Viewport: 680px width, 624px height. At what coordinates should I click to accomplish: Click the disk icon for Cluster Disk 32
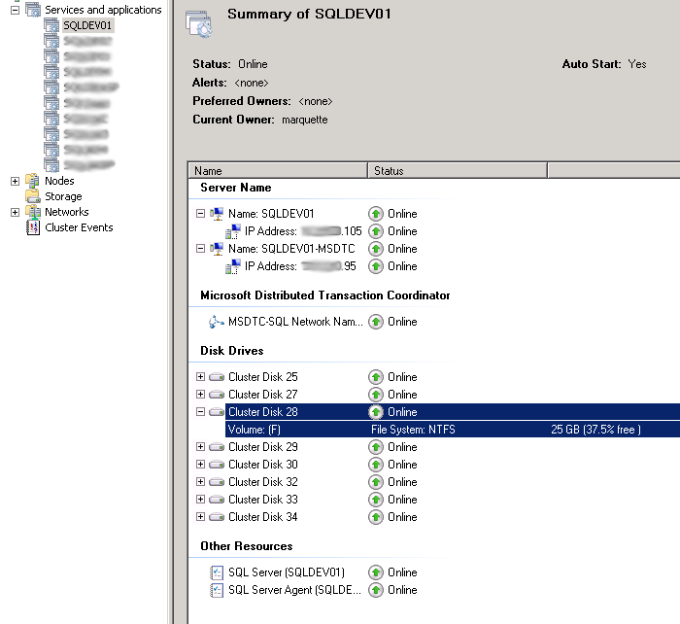217,482
